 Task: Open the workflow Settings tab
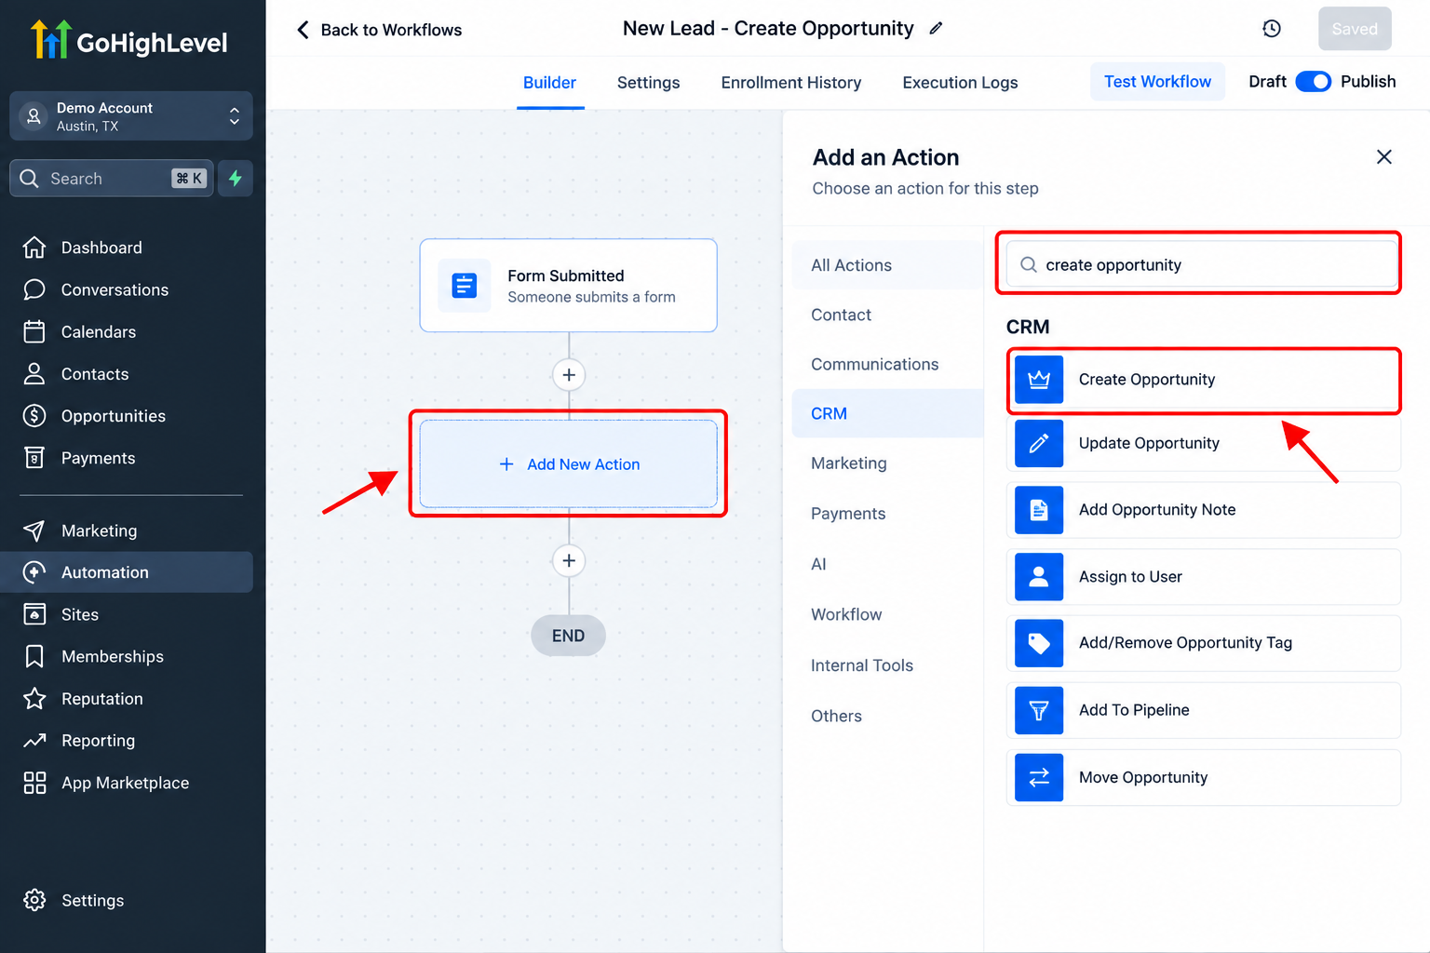[x=648, y=83]
